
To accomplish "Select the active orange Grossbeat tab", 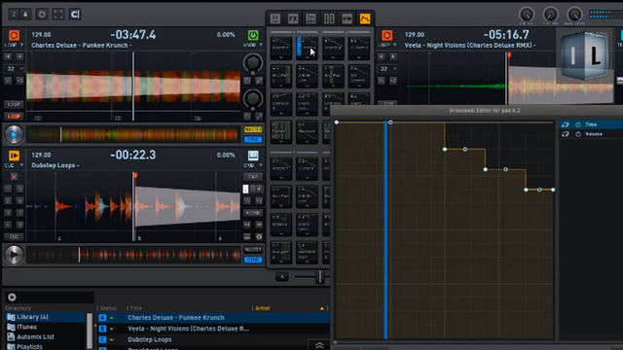I will tap(365, 18).
